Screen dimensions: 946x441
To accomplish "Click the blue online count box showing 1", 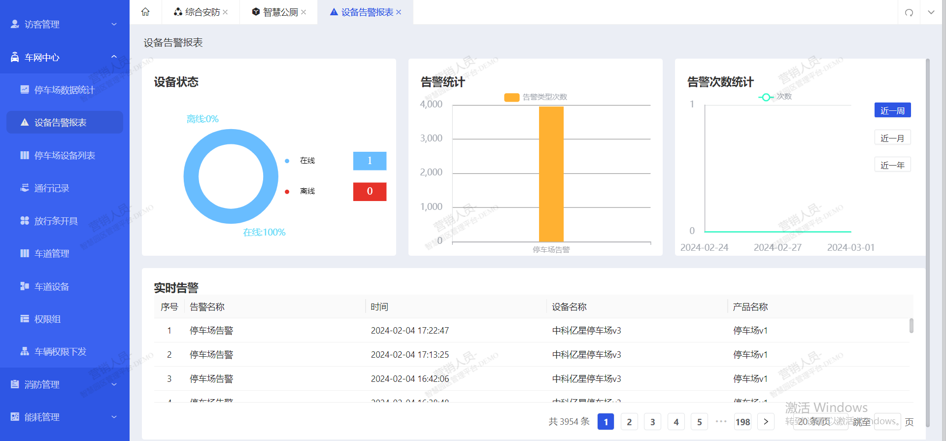I will coord(370,161).
